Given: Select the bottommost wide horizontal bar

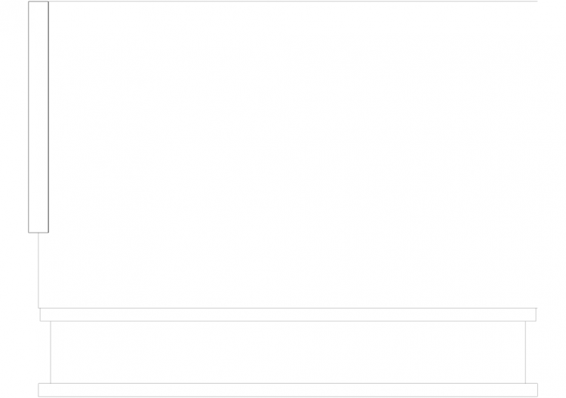Looking at the screenshot, I should pyautogui.click(x=288, y=390).
